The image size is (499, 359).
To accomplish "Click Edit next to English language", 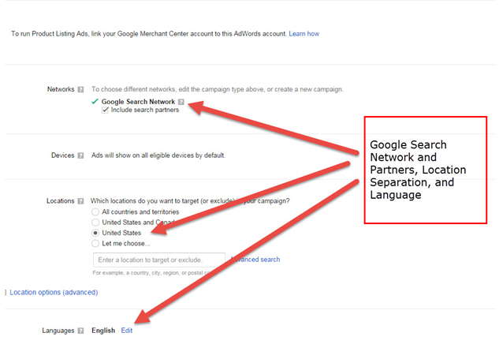I will click(127, 331).
